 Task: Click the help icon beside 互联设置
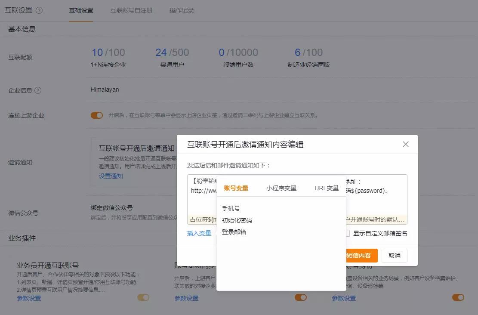(39, 10)
